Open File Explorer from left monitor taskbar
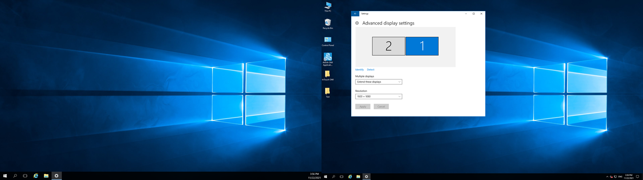 (x=46, y=176)
